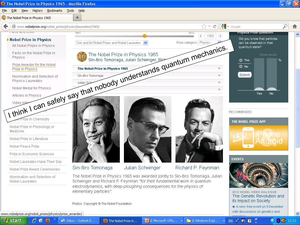
Task: Switch to Microsoft Office taskbar group
Action: (163, 221)
